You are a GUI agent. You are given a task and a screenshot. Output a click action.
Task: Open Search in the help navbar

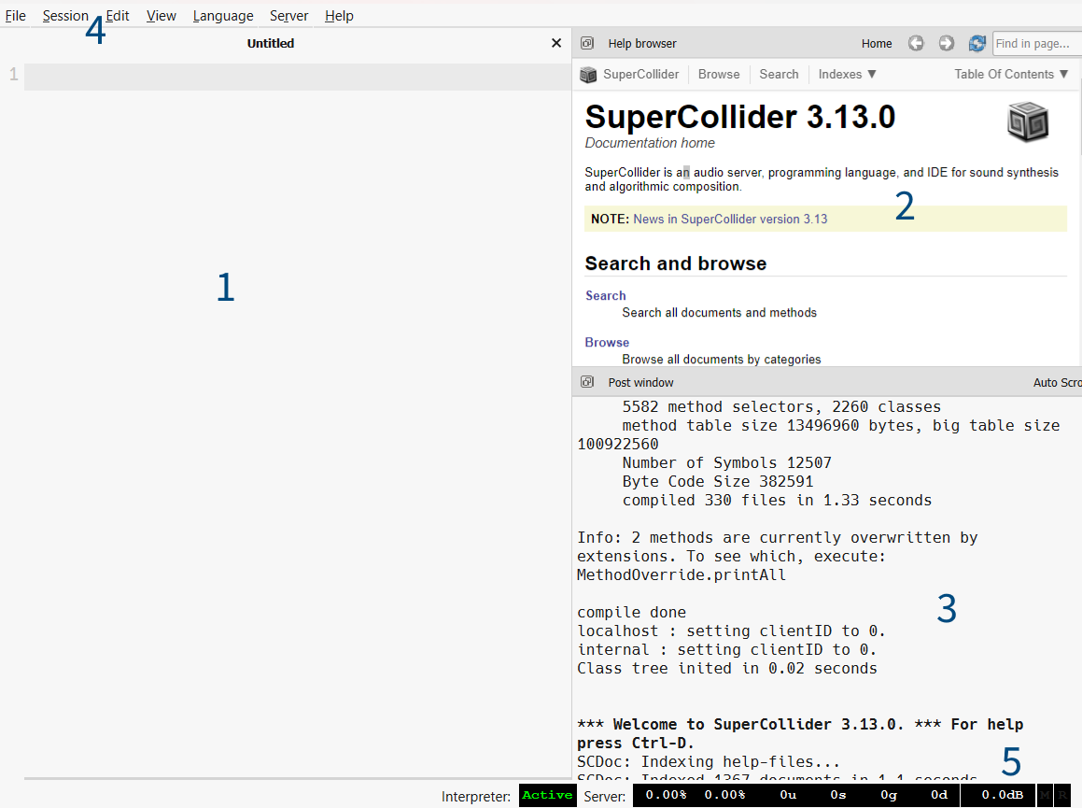pos(779,74)
